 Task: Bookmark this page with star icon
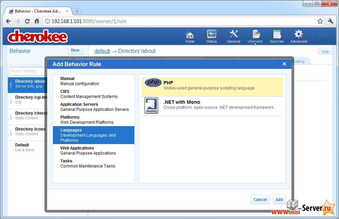pos(320,21)
